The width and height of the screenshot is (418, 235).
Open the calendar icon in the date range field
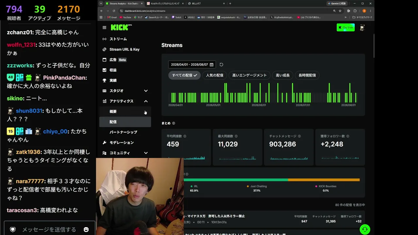[x=212, y=65]
